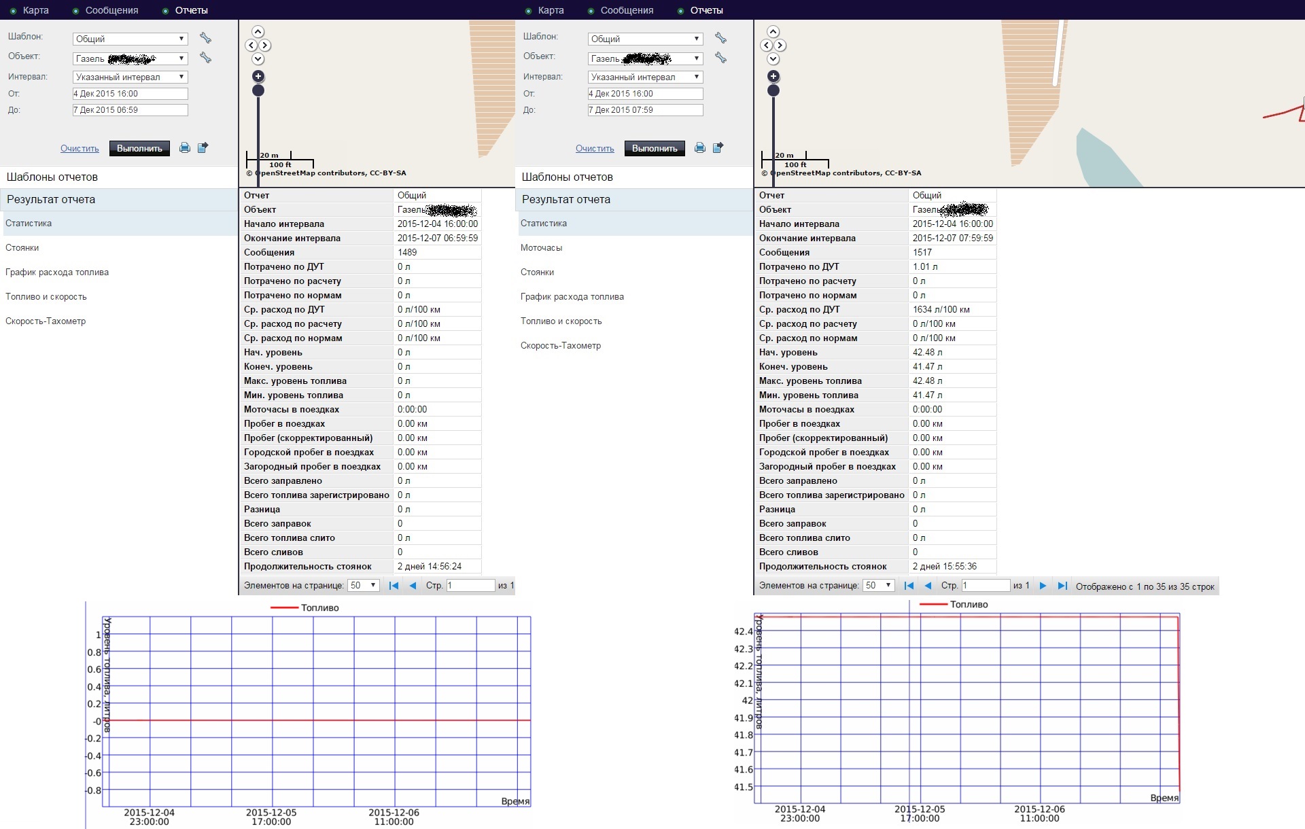Pan the right map upward

(773, 32)
